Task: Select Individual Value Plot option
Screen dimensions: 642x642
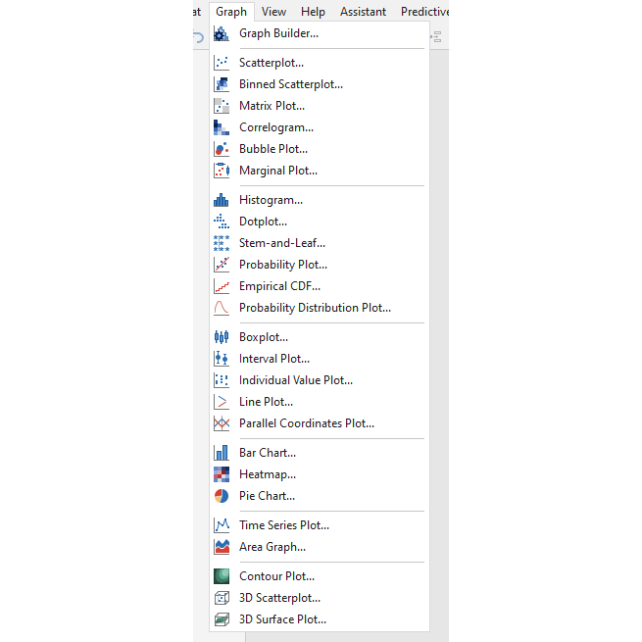Action: tap(296, 380)
